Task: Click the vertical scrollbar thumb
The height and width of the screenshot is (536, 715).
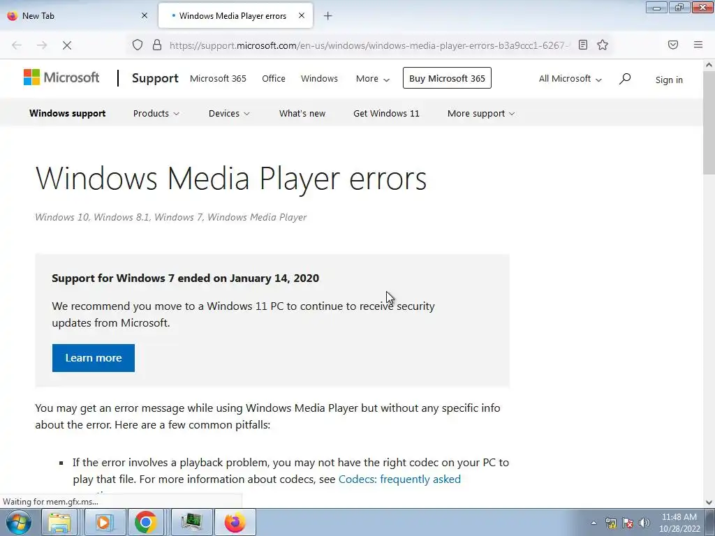Action: click(709, 122)
